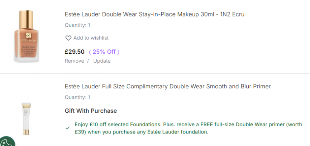Click the £29.50 price
Image resolution: width=310 pixels, height=146 pixels.
[x=75, y=52]
